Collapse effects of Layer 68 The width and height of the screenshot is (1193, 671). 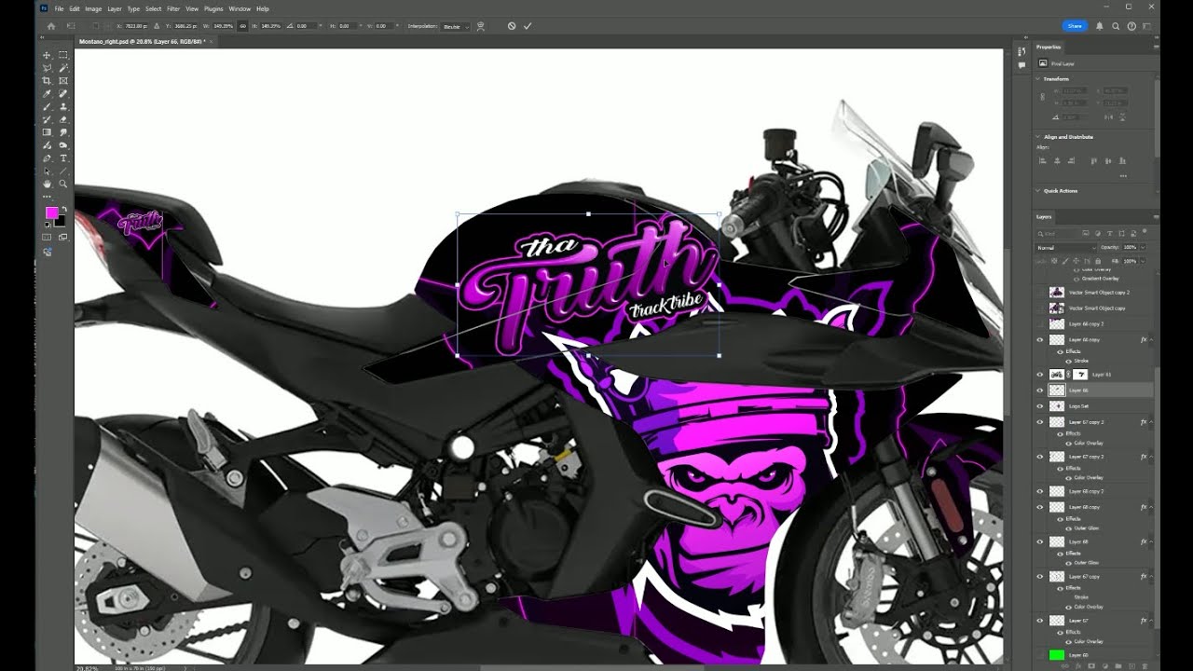pyautogui.click(x=1151, y=541)
